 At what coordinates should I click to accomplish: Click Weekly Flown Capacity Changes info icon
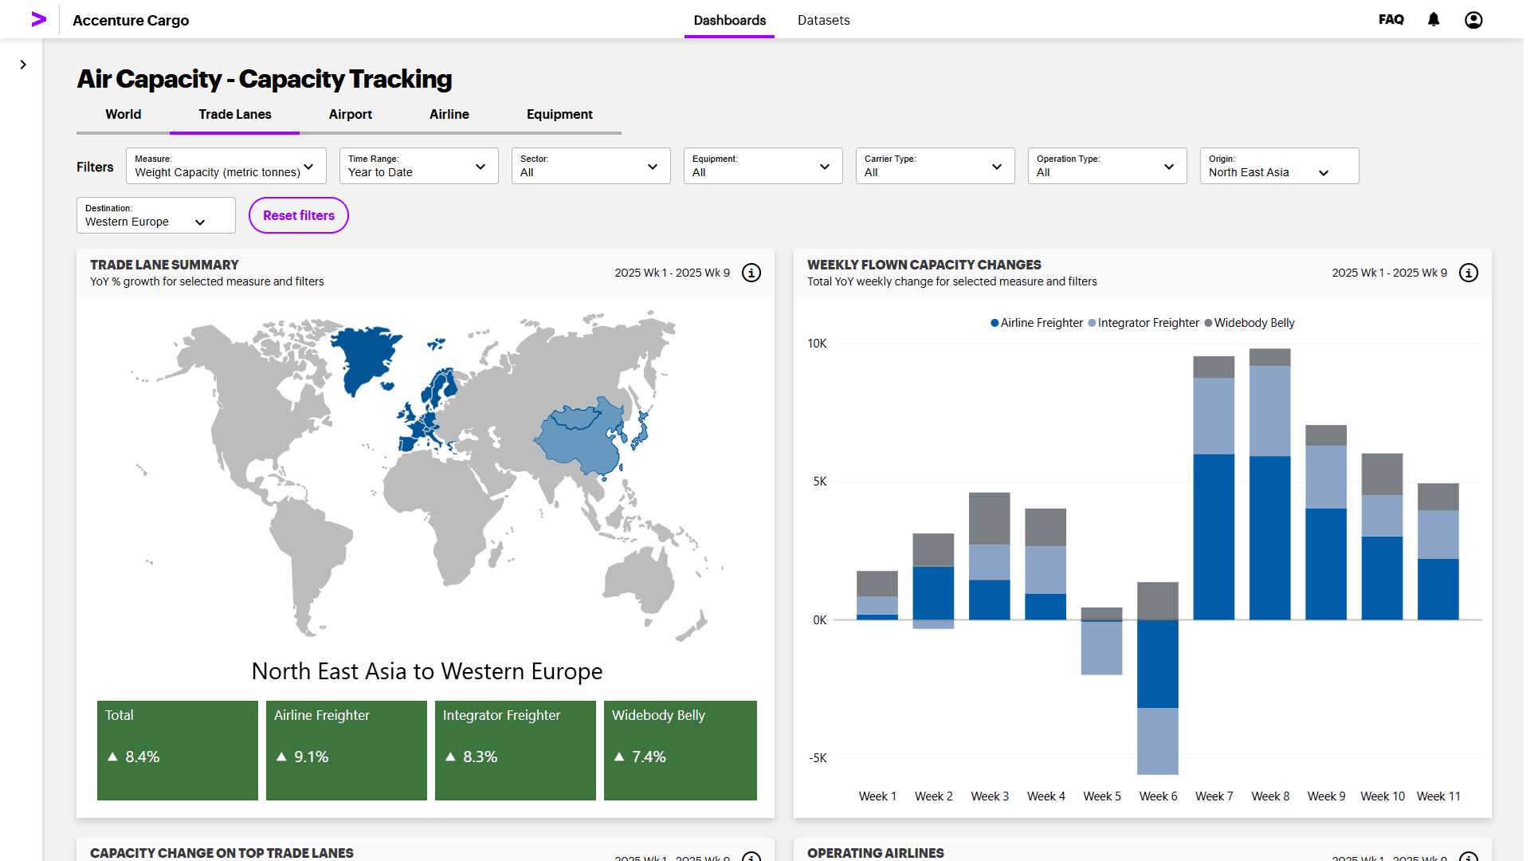point(1468,273)
